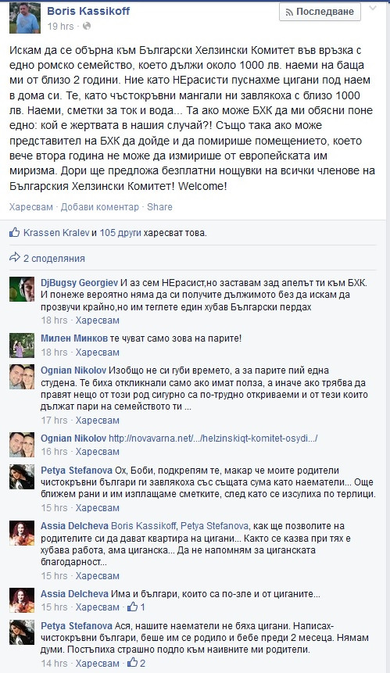Toggle Харесвам on Petya Stefanova's 15 hrs comment

coord(98,508)
